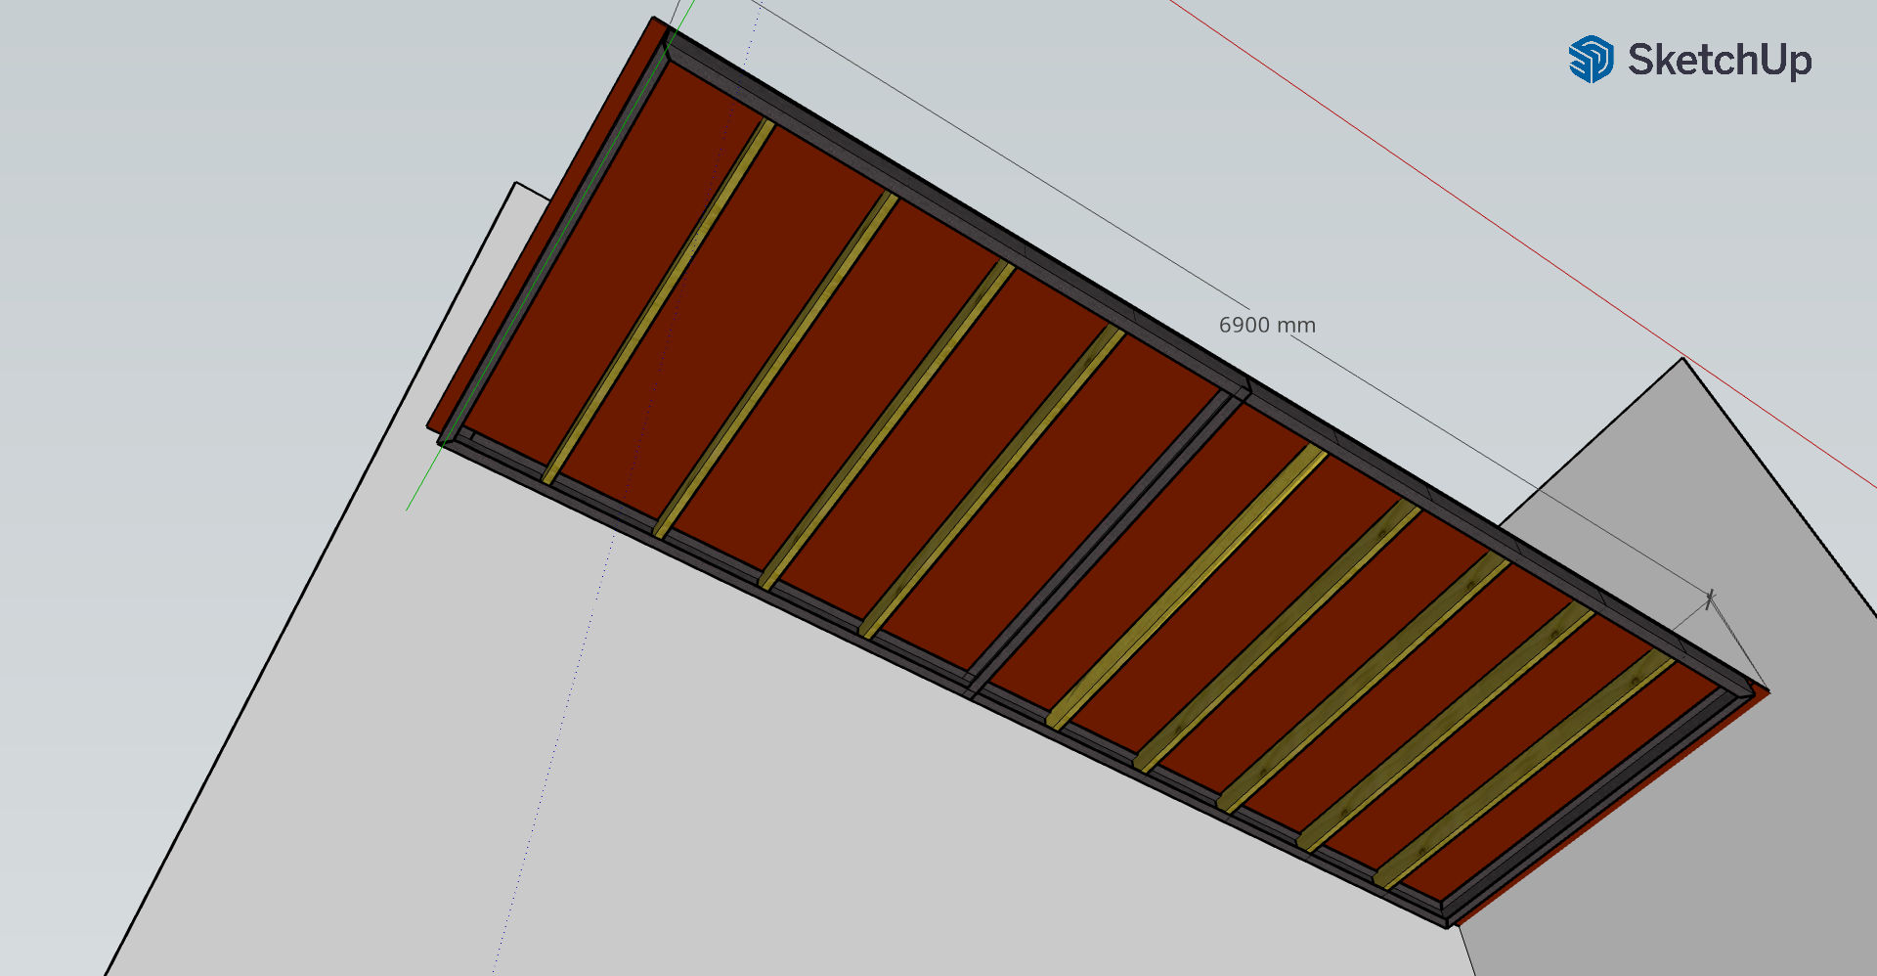Click the dimension end tick near right corner
This screenshot has height=976, width=1877.
[1710, 599]
